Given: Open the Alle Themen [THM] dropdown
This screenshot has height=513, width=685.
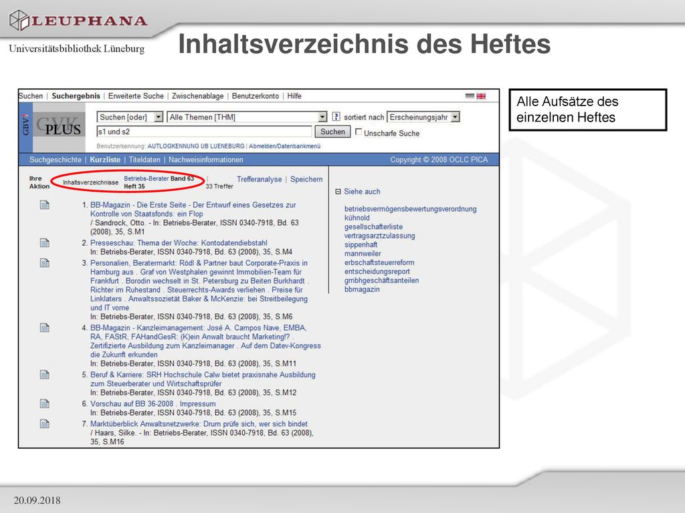Looking at the screenshot, I should (247, 117).
